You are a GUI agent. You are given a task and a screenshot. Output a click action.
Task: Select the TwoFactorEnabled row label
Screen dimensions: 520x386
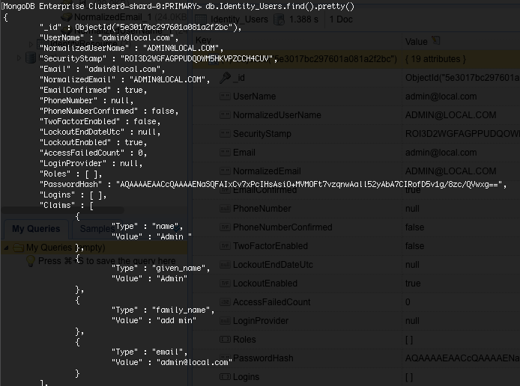coord(270,246)
